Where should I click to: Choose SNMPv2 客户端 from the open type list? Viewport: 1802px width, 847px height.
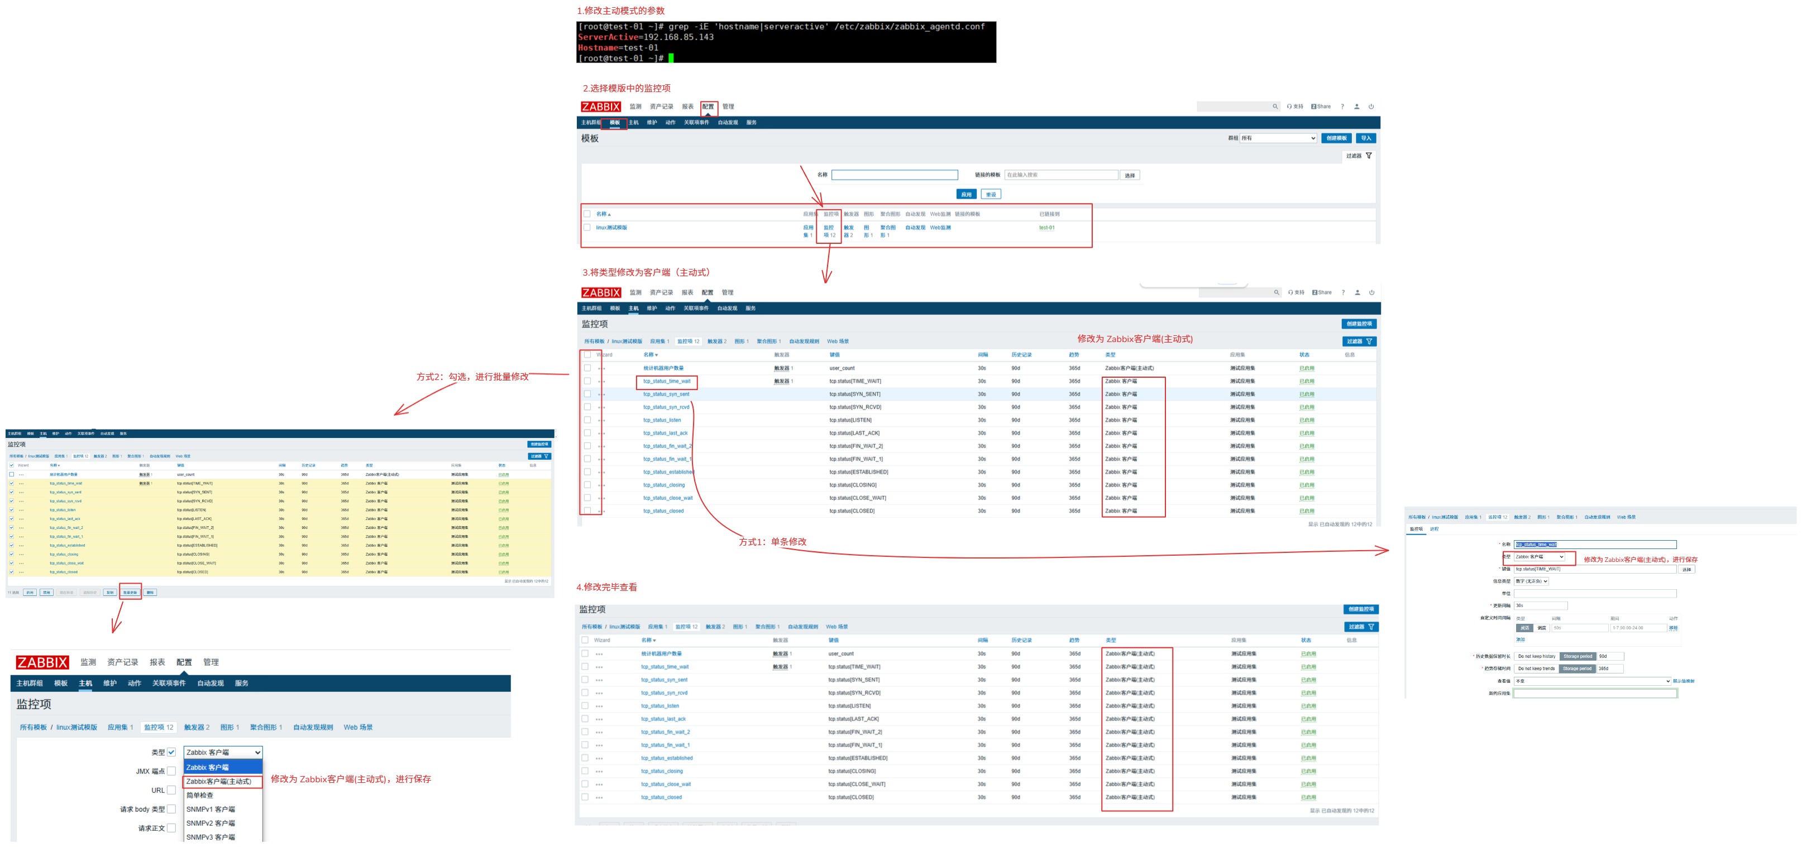point(222,824)
